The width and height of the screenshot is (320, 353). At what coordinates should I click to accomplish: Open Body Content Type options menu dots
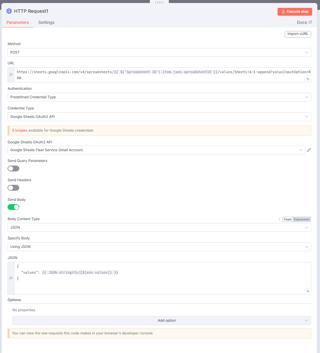279,219
